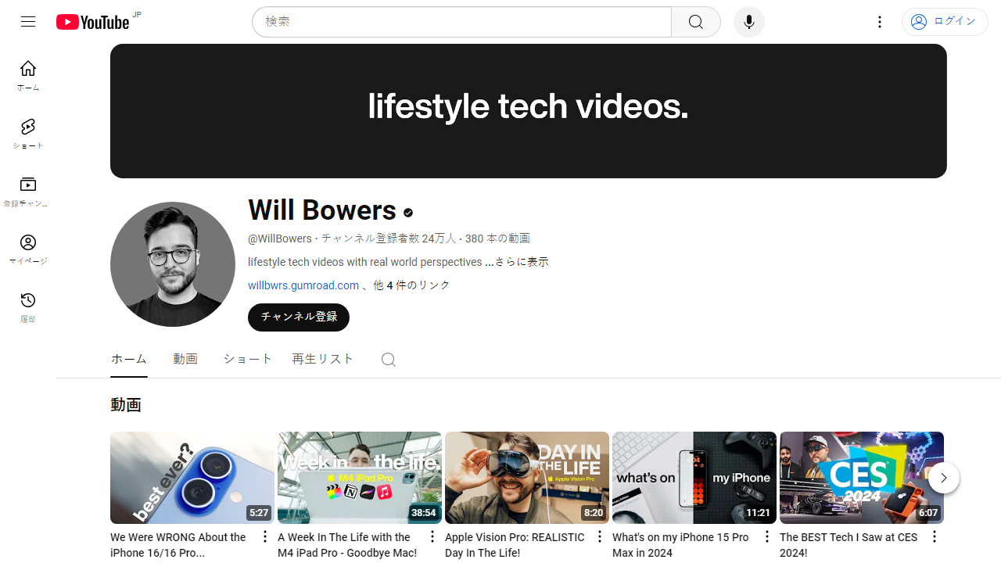
Task: Switch to the 動画 tab
Action: (185, 359)
